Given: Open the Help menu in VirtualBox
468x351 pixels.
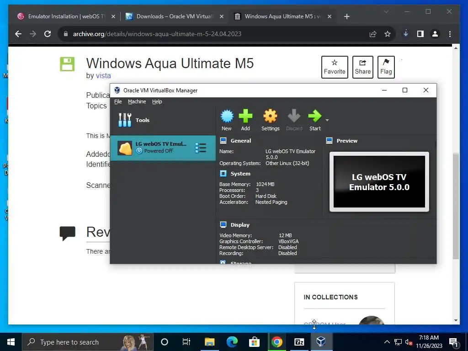Looking at the screenshot, I should [157, 101].
